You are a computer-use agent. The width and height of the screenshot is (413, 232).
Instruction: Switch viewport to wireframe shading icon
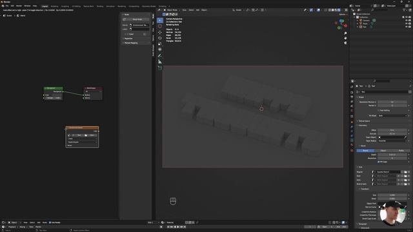click(x=330, y=10)
